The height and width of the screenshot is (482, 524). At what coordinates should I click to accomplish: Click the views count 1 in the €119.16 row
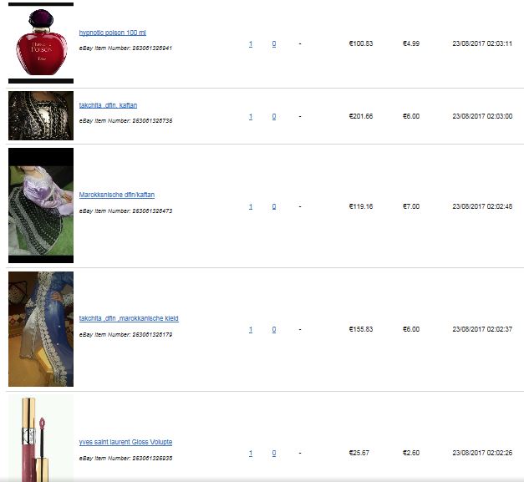pyautogui.click(x=251, y=207)
